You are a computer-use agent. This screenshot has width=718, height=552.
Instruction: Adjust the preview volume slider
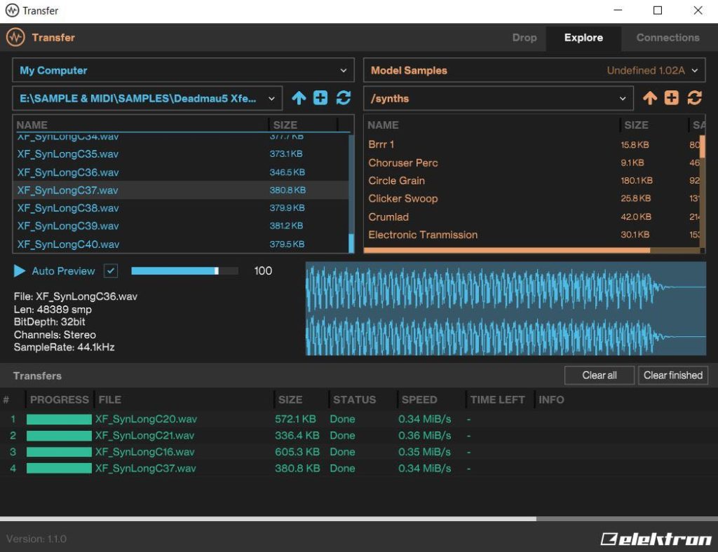(184, 270)
